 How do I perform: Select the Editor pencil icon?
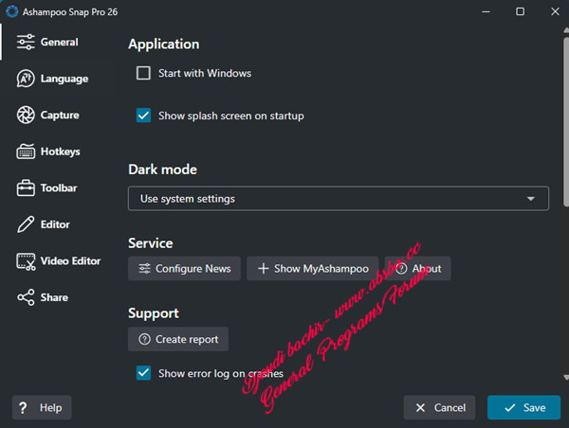tap(26, 224)
